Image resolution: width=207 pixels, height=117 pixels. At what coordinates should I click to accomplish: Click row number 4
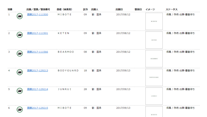(9, 71)
